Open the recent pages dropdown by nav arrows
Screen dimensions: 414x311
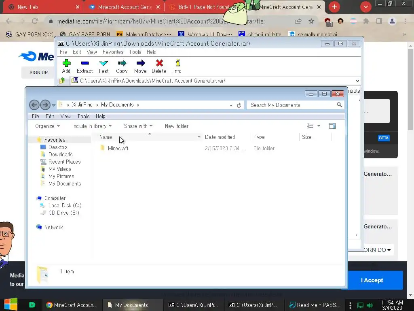click(54, 105)
